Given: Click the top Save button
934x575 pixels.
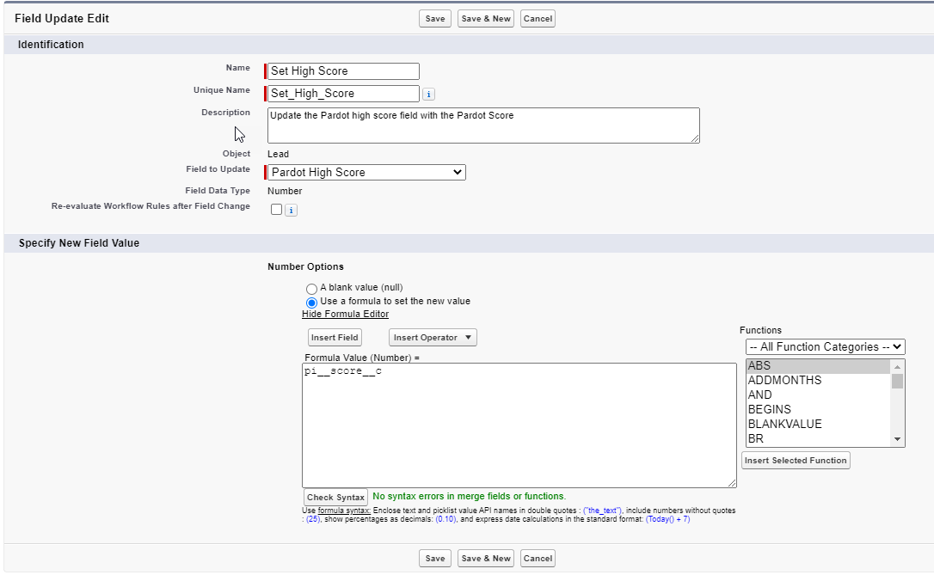Looking at the screenshot, I should coord(435,19).
